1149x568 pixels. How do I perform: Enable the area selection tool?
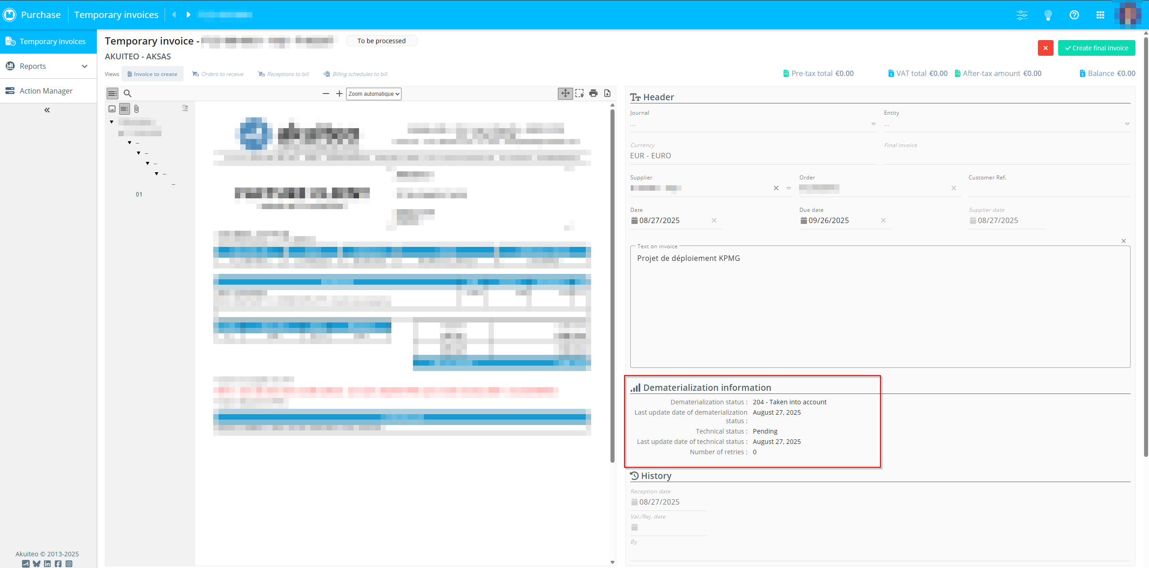(x=579, y=94)
